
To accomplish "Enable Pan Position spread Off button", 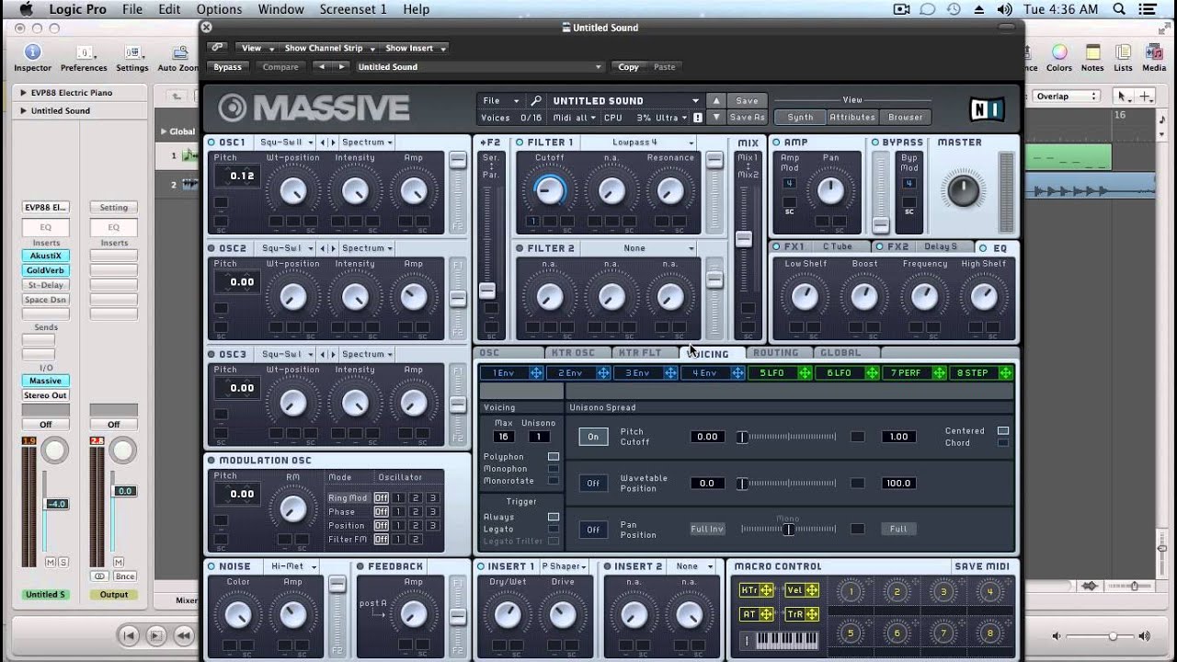I will pos(593,529).
